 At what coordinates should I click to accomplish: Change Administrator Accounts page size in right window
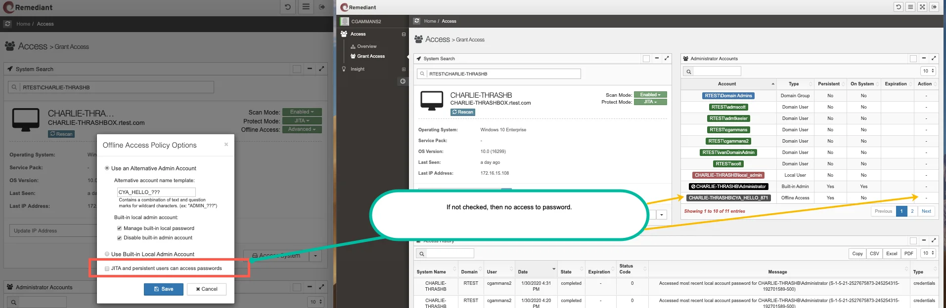tap(928, 71)
